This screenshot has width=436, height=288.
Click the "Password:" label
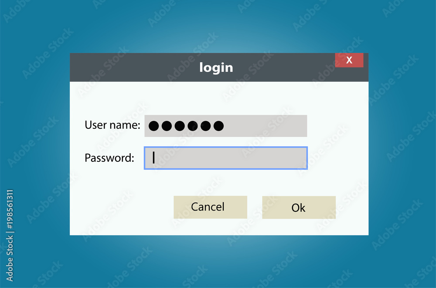(109, 158)
